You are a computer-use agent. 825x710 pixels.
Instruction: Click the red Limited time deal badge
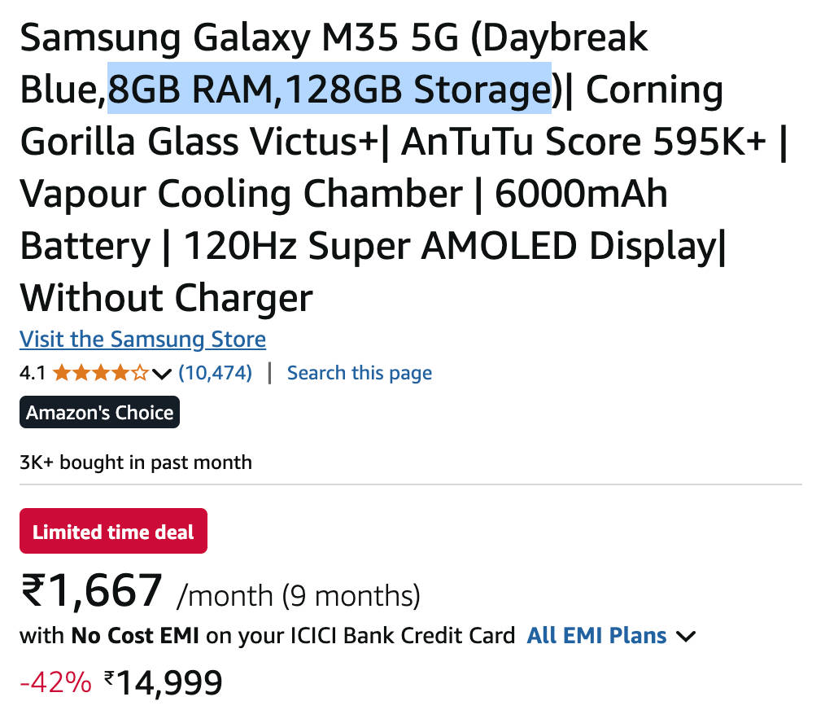(x=113, y=531)
